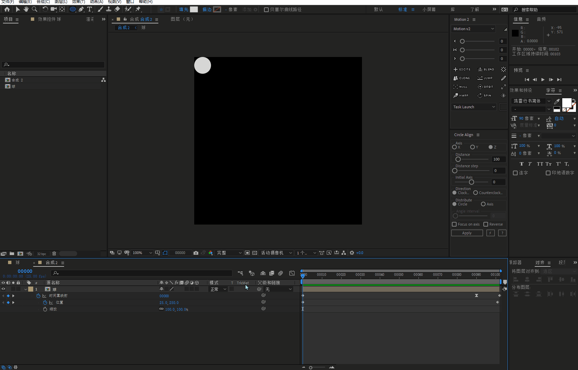This screenshot has height=370, width=578.
Task: Open the 图层(L) menu
Action: pos(61,2)
